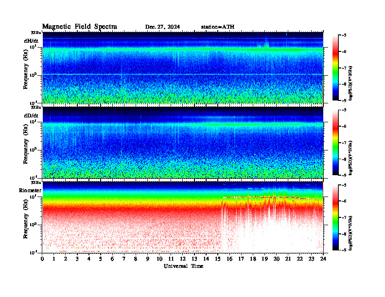This screenshot has width=385, height=297.
Task: Click the "17" hour tick label
Action: 241,259
